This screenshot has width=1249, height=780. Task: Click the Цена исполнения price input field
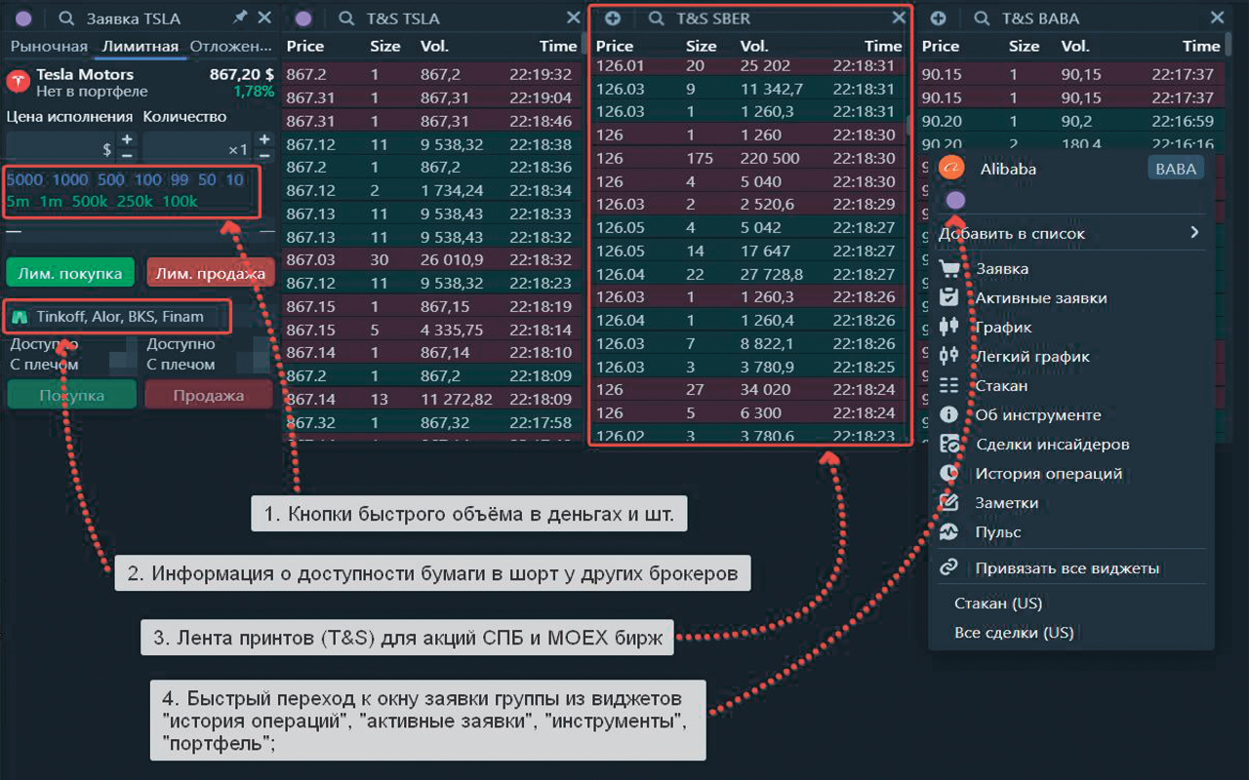pos(59,149)
